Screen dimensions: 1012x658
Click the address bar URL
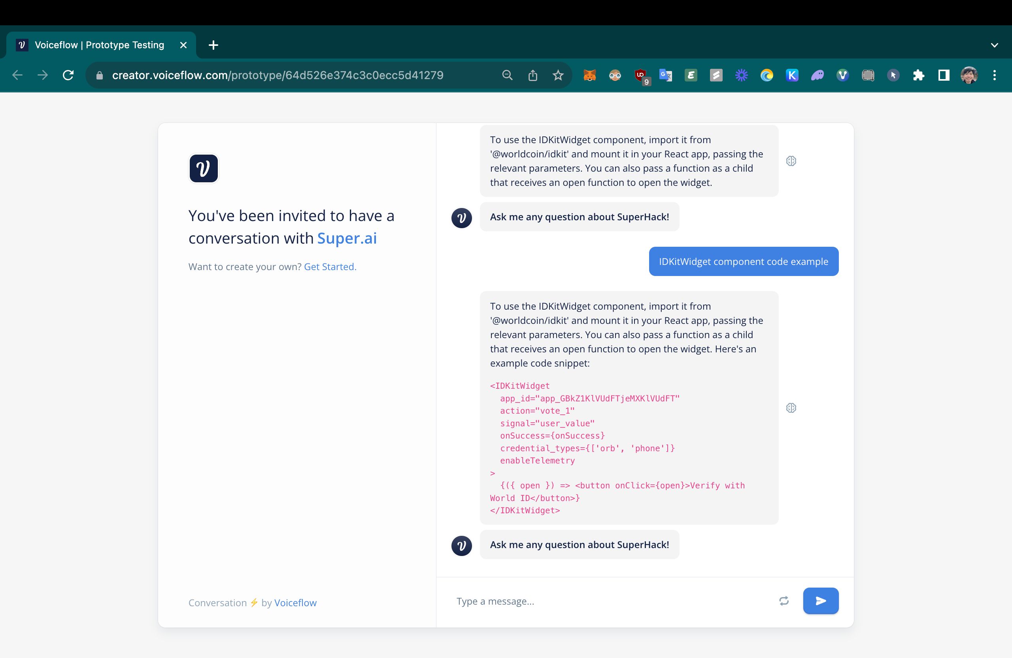[277, 75]
